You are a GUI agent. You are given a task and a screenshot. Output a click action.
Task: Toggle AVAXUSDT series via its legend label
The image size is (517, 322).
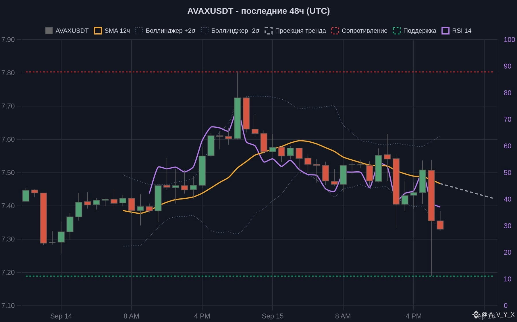point(72,31)
